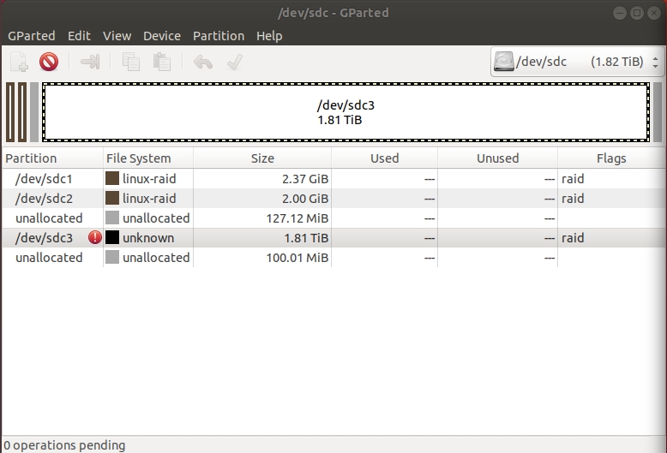The width and height of the screenshot is (667, 453).
Task: Select the unallocated 127.12 MiB row
Action: (333, 218)
